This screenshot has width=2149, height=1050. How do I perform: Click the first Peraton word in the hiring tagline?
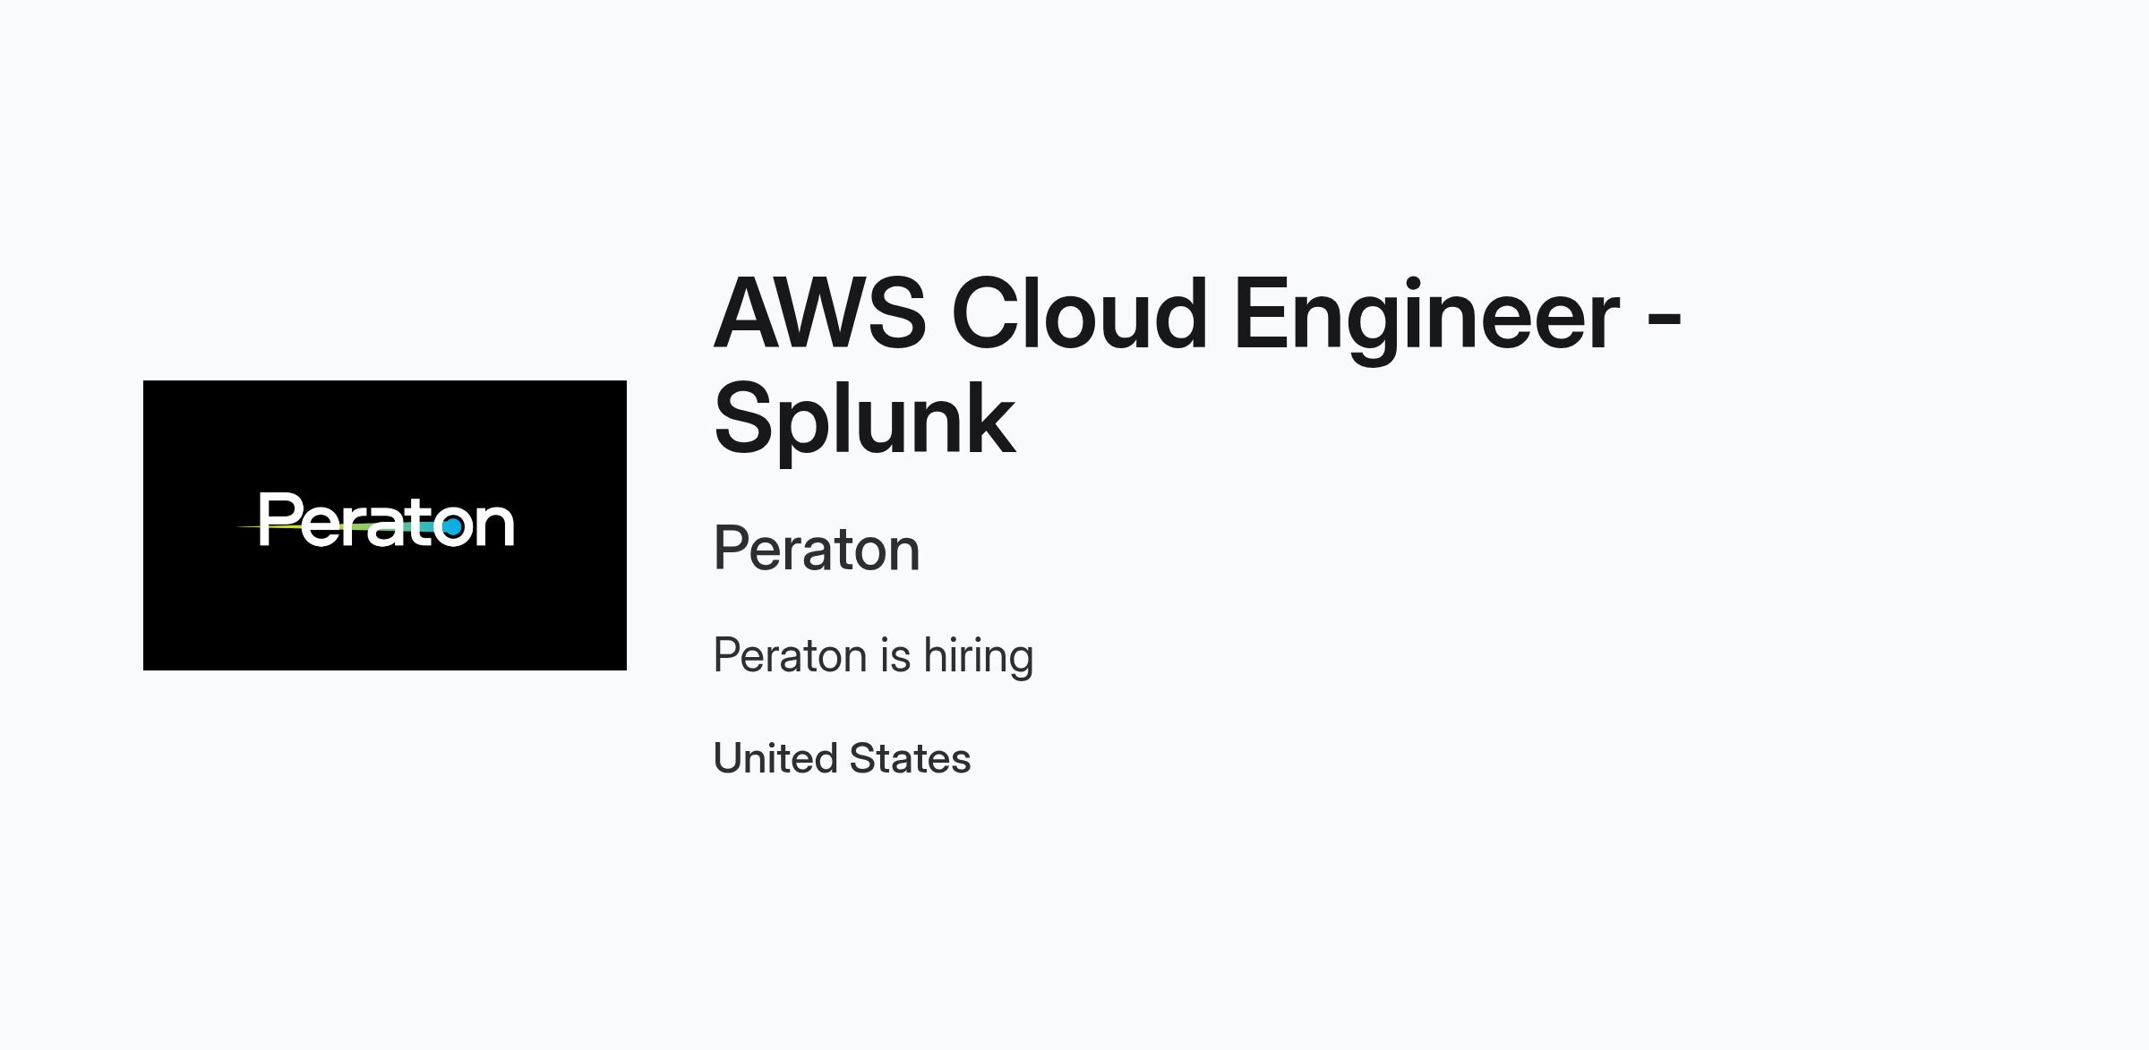791,656
